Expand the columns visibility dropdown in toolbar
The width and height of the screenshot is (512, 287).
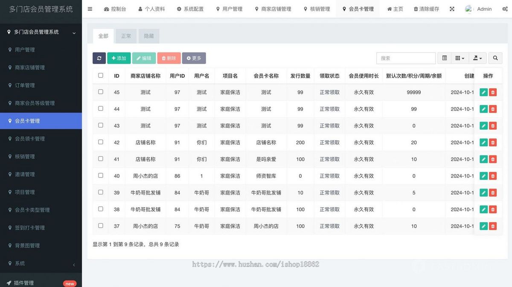[460, 58]
